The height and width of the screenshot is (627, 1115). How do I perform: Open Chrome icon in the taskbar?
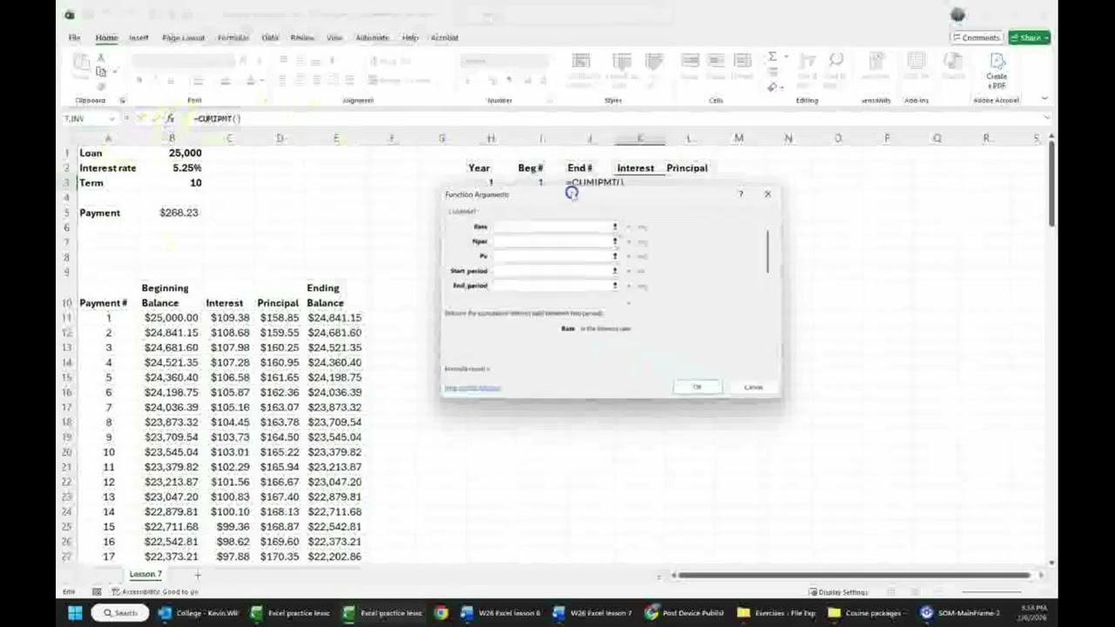pos(442,613)
